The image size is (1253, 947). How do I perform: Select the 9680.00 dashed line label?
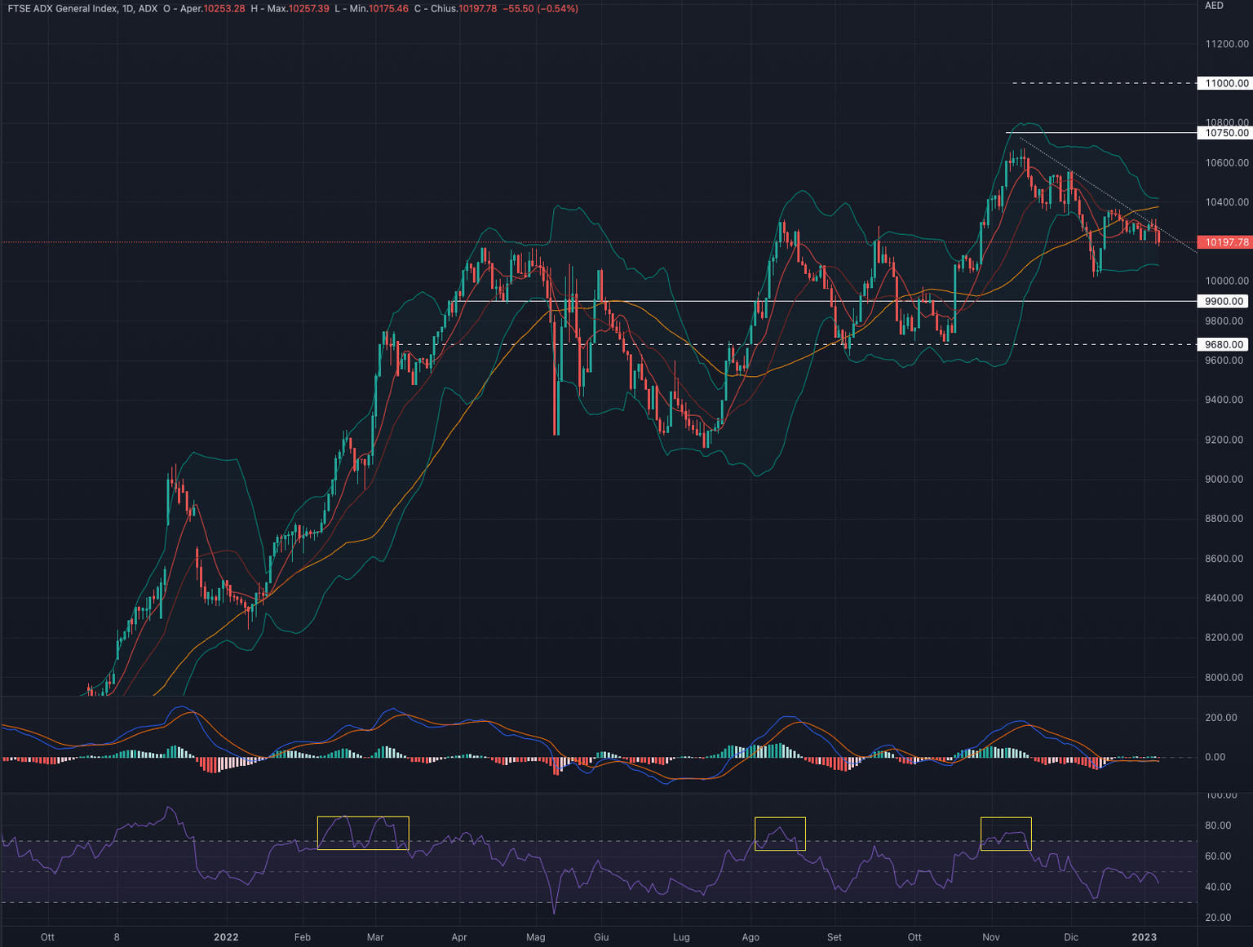tap(1224, 344)
